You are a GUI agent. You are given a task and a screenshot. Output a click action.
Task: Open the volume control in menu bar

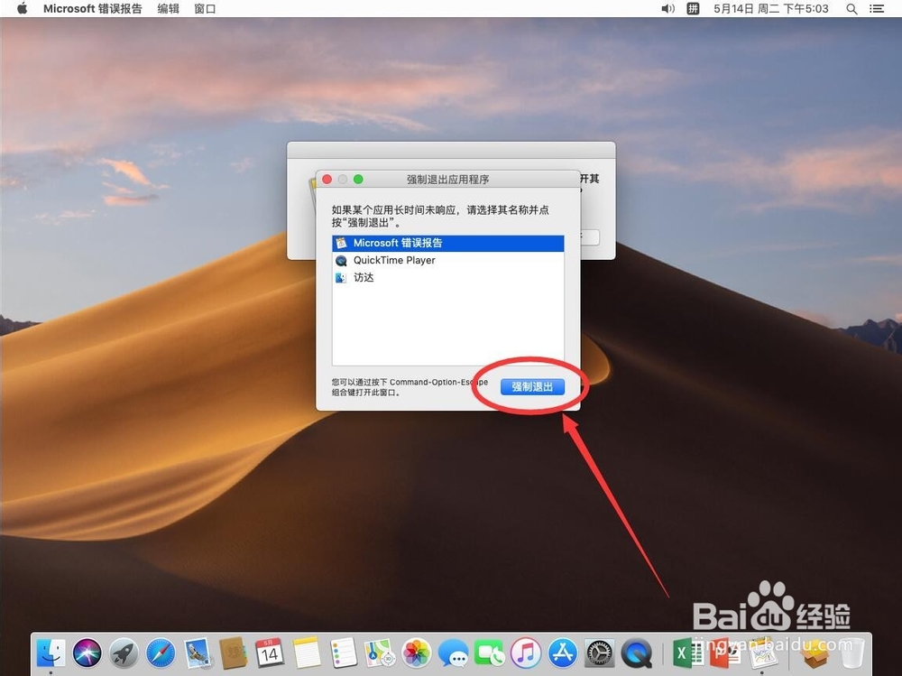tap(667, 9)
